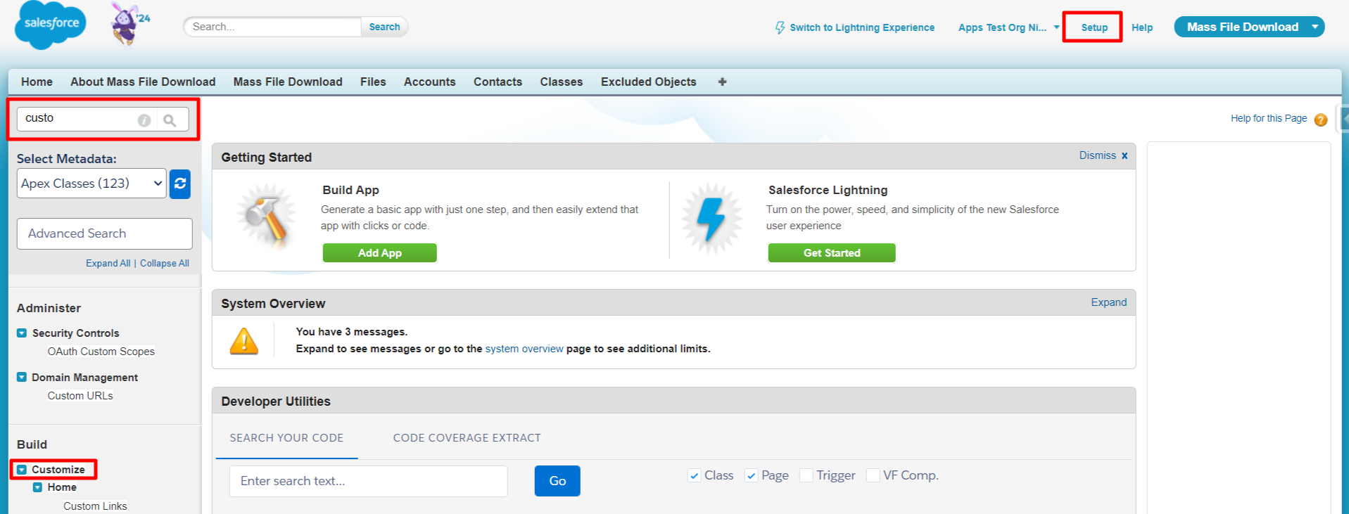Click the Salesforce Lightning bolt badge icon
This screenshot has height=514, width=1349.
(x=711, y=219)
